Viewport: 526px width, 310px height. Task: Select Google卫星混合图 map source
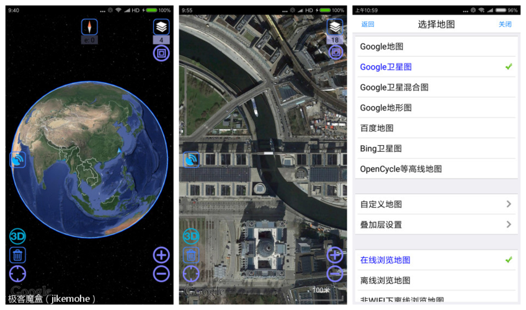point(436,87)
